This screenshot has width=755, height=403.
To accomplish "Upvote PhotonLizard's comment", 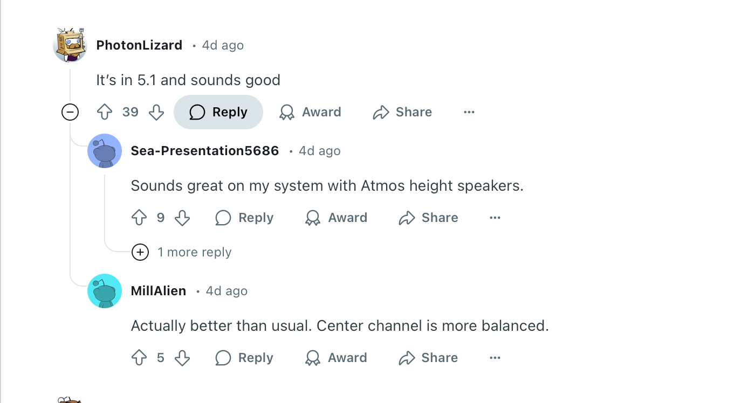I will click(105, 112).
